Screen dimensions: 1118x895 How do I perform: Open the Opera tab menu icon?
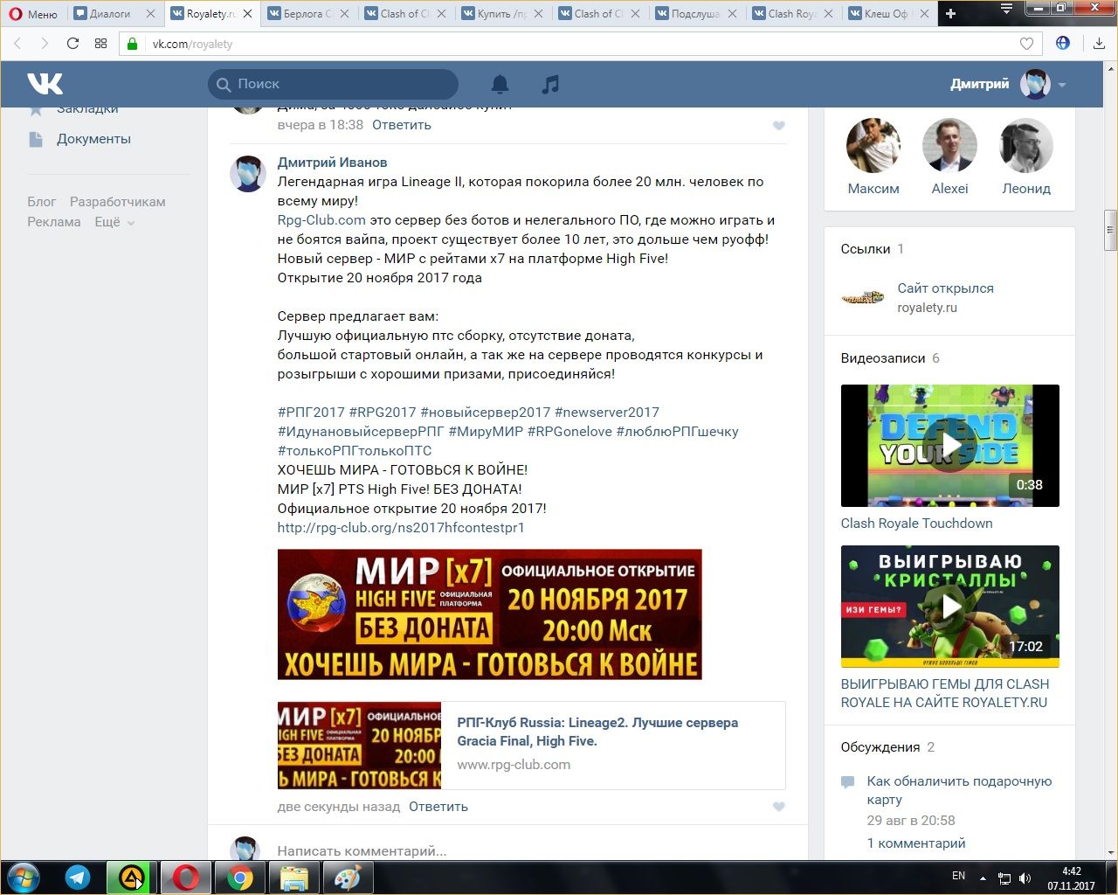click(1006, 10)
